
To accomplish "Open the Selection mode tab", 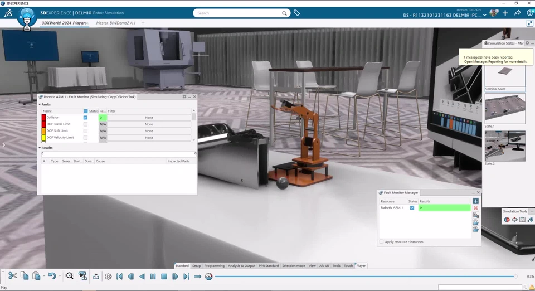I will [x=294, y=266].
